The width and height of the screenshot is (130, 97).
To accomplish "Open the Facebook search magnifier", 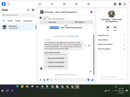I will tap(9, 4).
